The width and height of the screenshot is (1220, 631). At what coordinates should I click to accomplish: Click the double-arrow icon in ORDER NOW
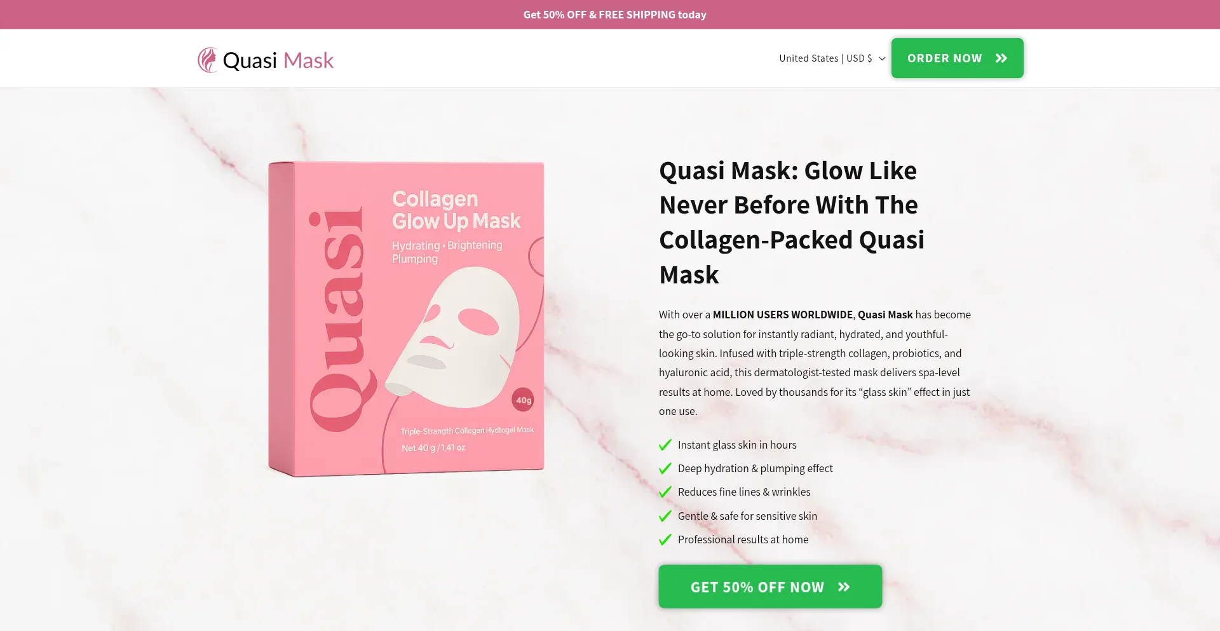pyautogui.click(x=1001, y=58)
